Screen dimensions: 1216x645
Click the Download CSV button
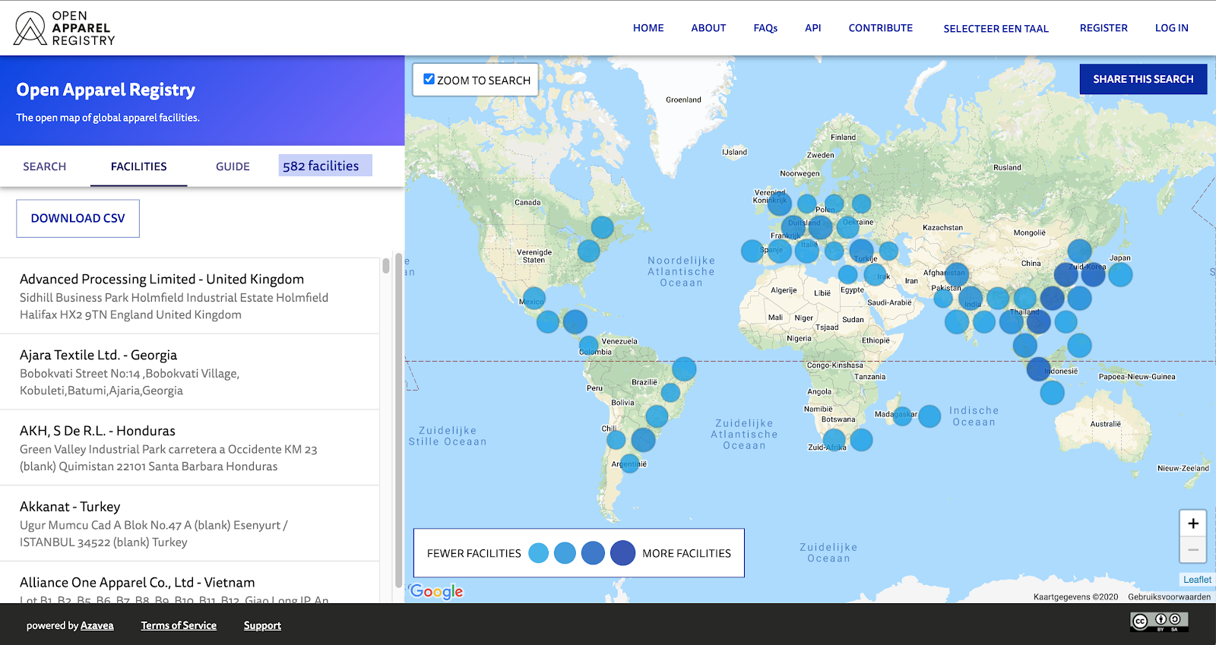78,219
